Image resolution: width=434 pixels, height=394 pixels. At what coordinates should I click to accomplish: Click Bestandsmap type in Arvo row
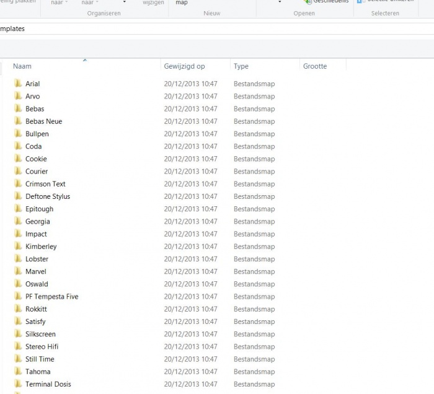point(254,96)
